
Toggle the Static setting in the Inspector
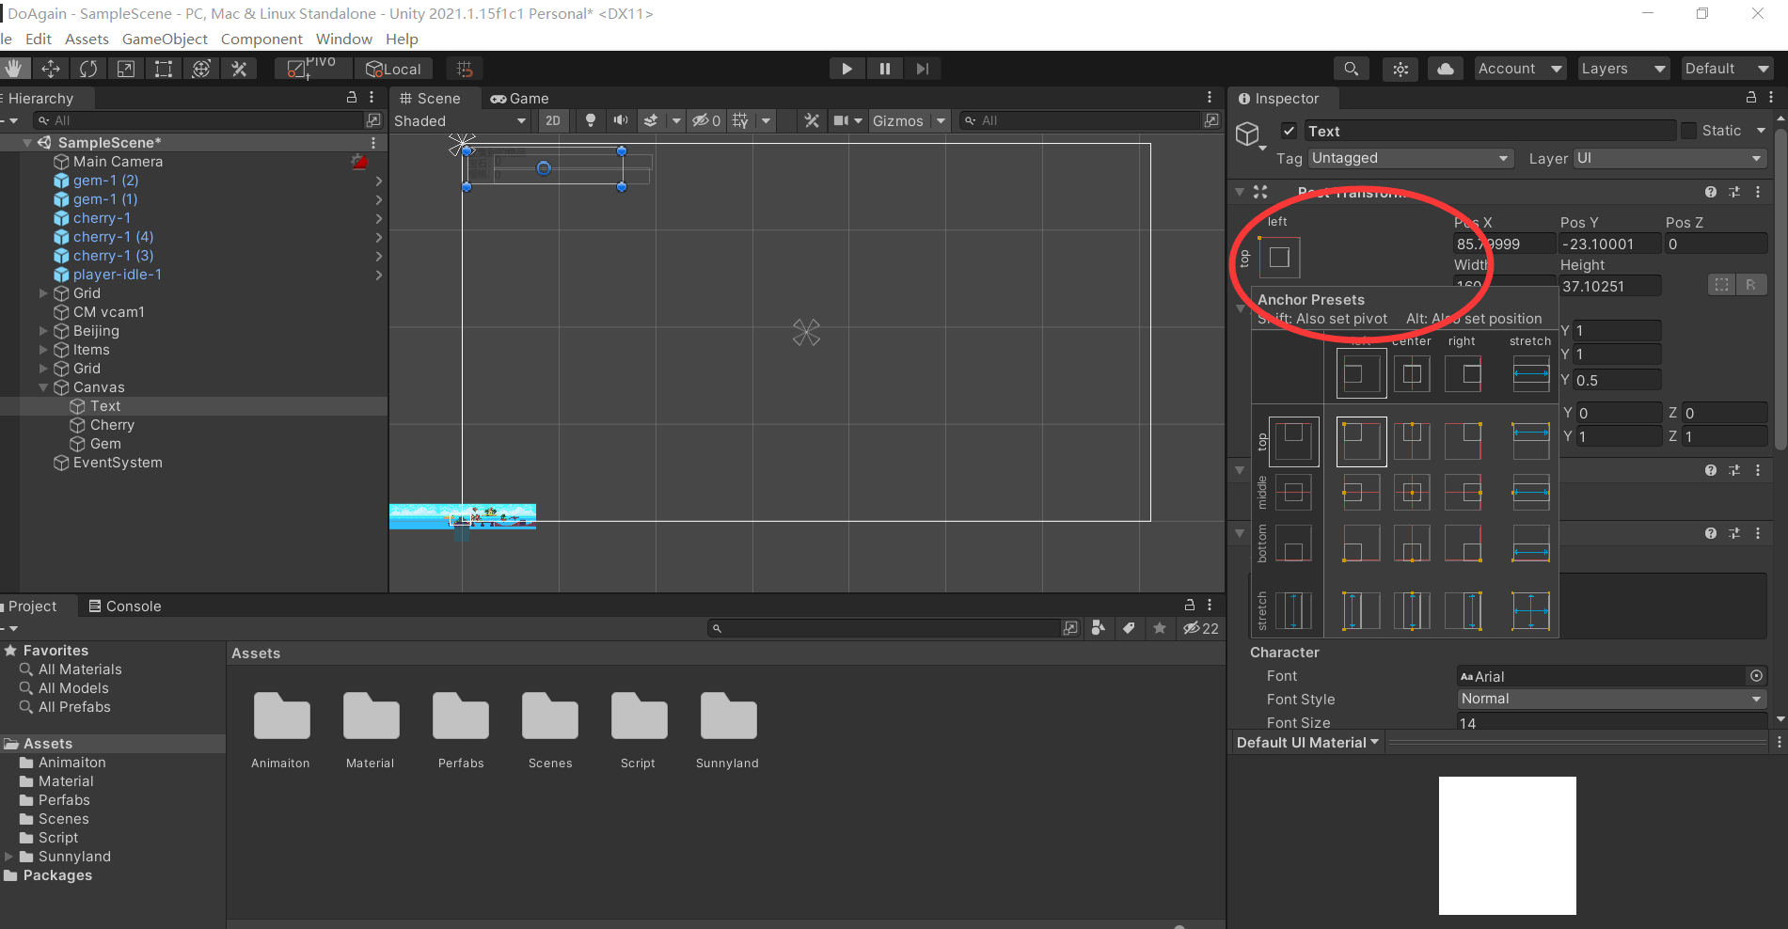1696,131
